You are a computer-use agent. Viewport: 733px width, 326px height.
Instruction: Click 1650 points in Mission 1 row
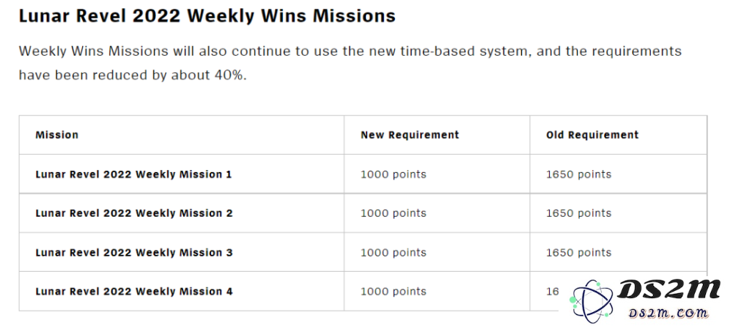pos(579,174)
